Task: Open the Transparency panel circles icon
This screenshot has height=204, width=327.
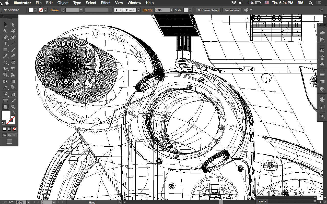Action: pos(322,89)
